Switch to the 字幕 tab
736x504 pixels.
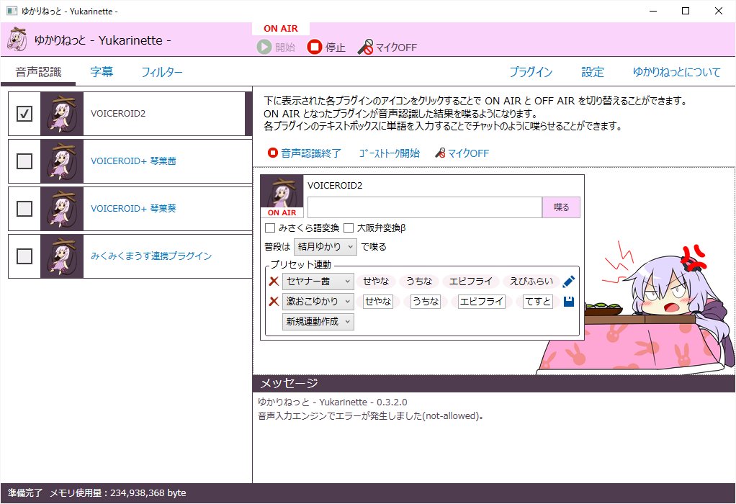pos(102,72)
